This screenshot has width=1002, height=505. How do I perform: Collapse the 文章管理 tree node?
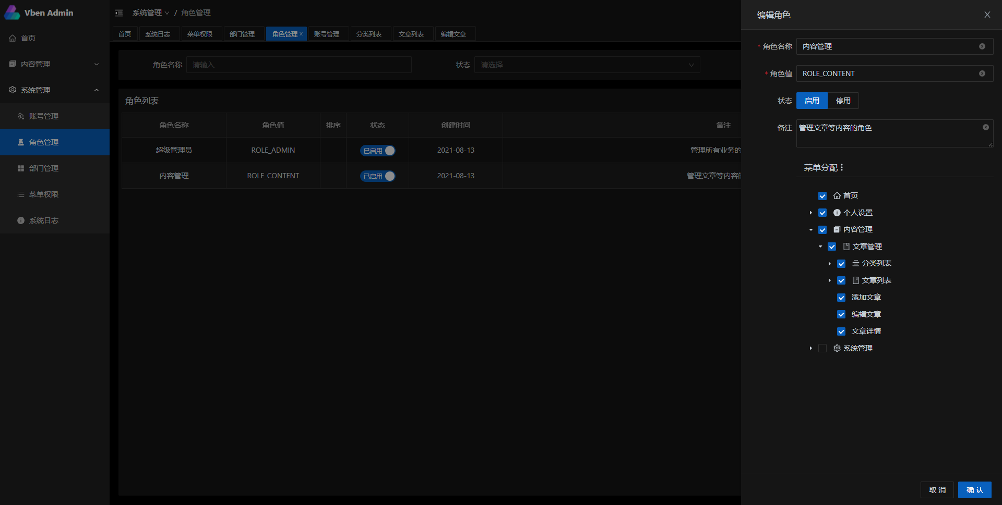tap(820, 247)
